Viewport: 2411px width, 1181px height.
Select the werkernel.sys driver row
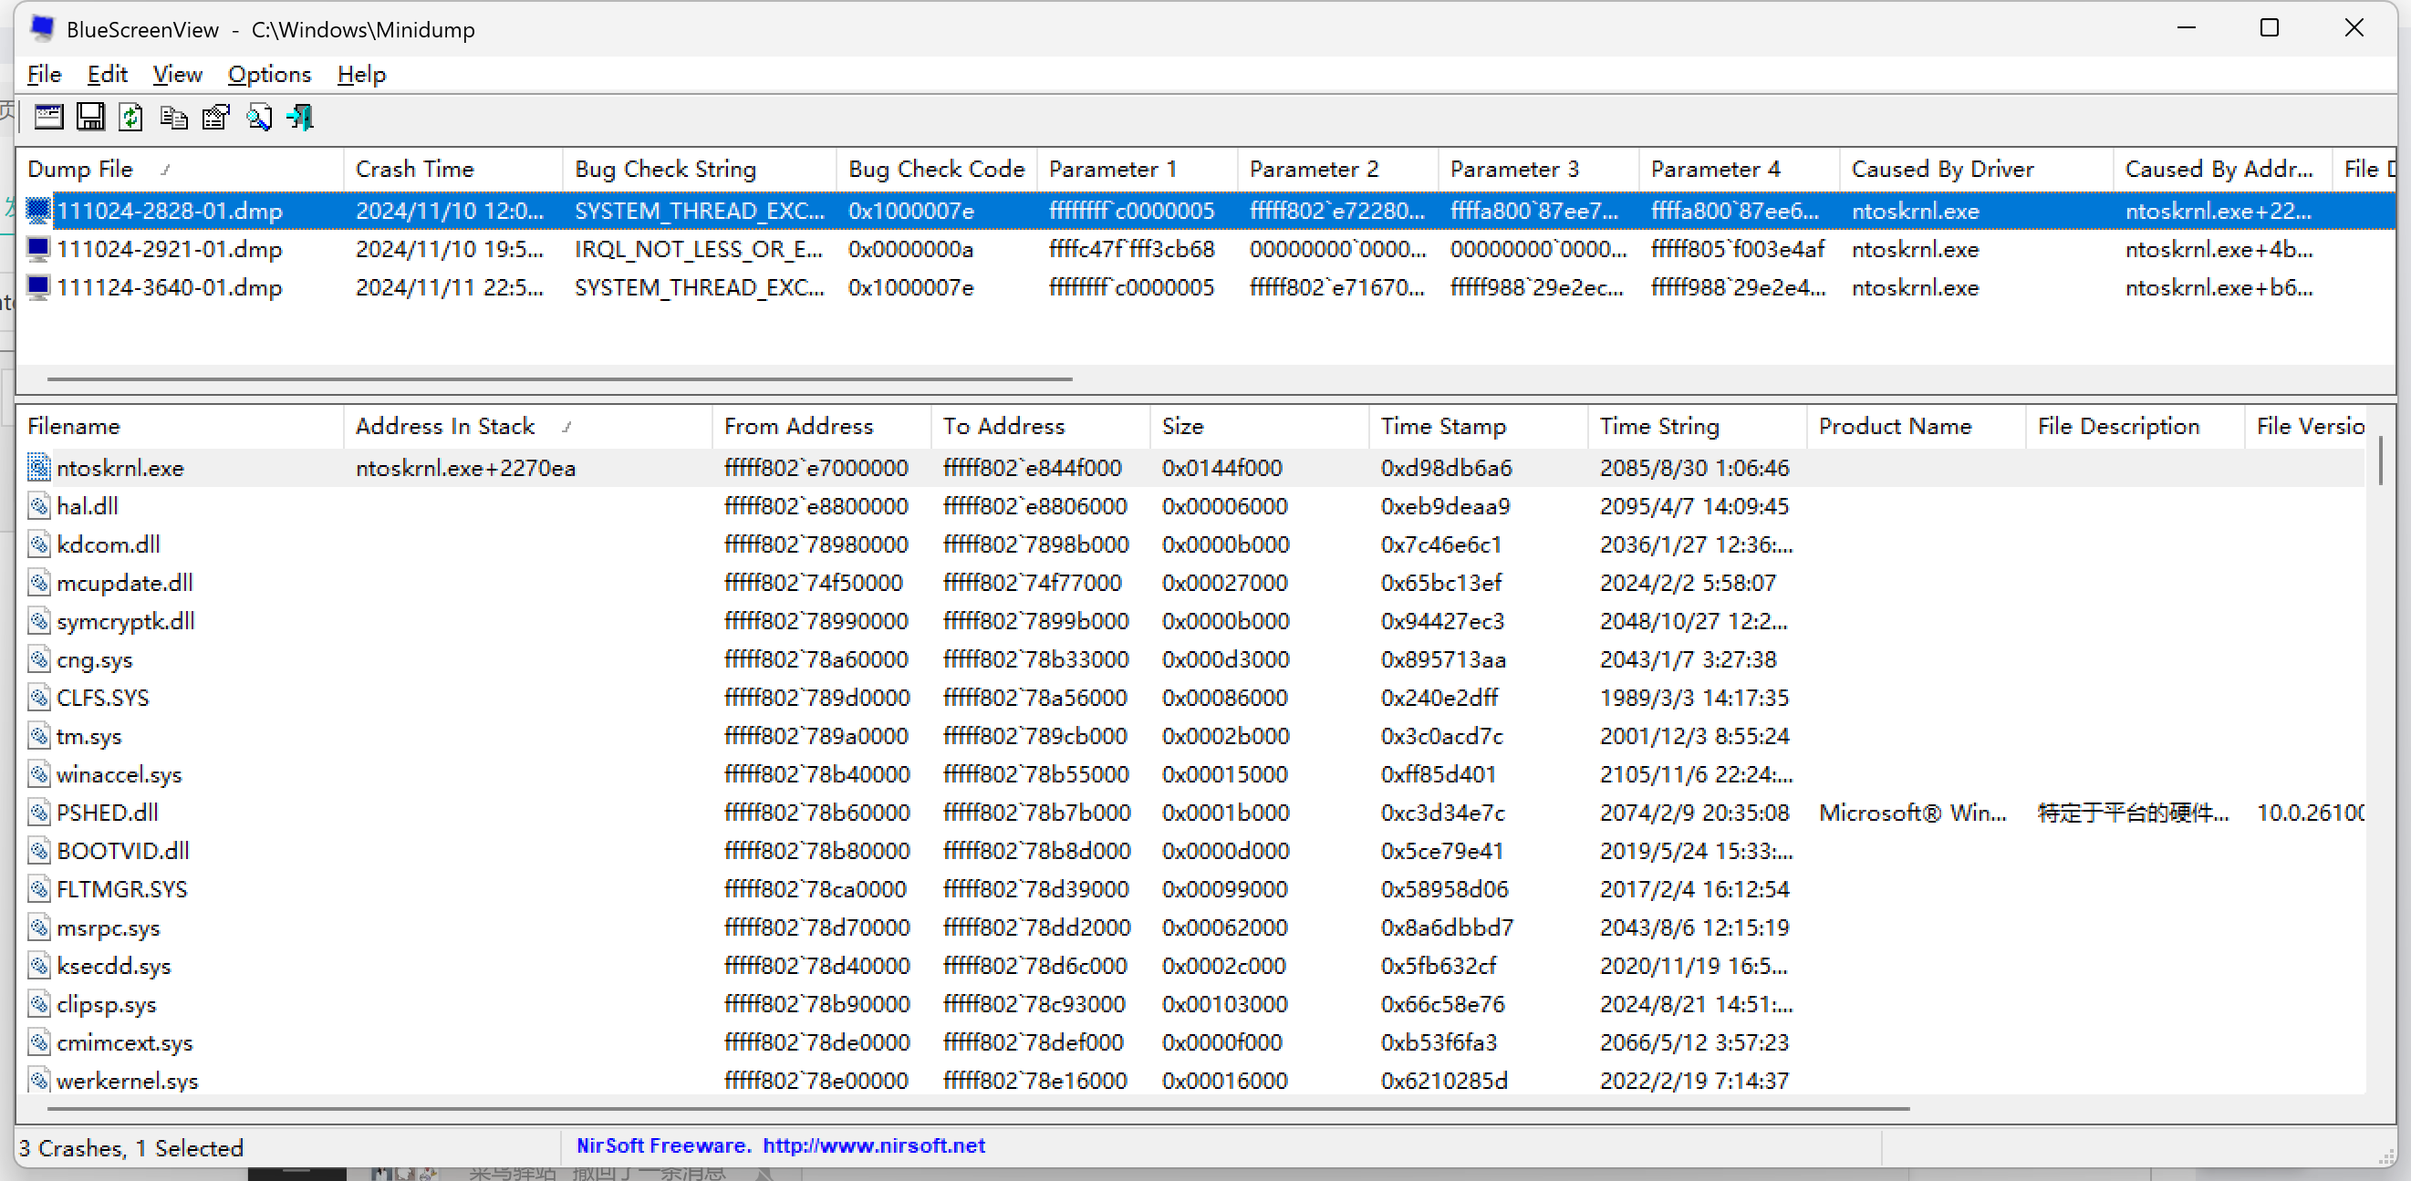point(1190,1081)
